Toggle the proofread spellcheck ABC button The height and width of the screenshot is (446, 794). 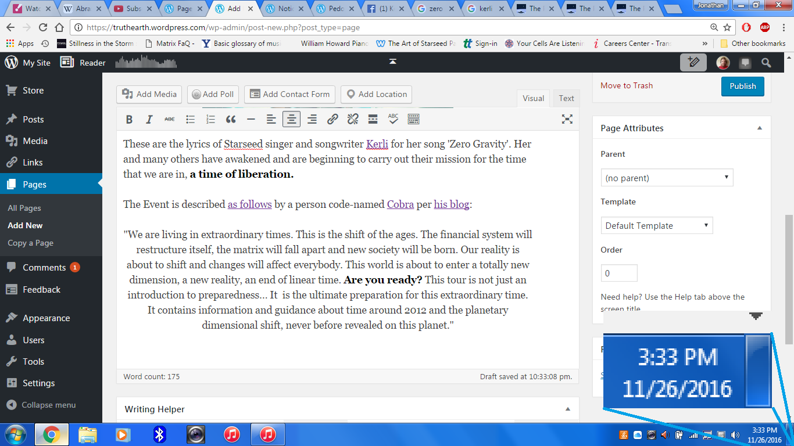click(394, 119)
